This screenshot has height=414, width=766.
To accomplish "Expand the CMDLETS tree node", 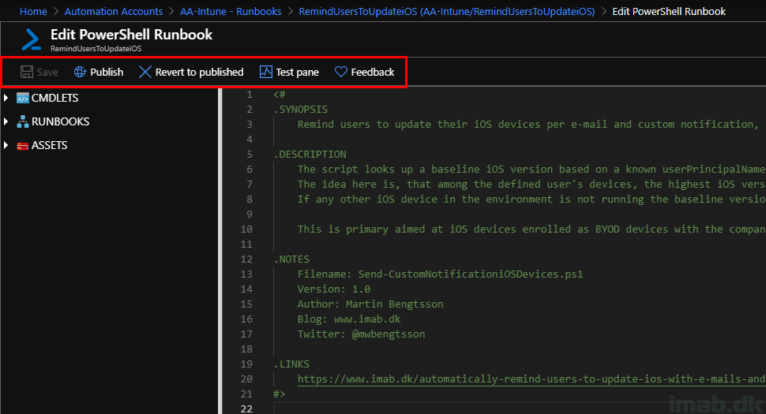I will point(6,98).
